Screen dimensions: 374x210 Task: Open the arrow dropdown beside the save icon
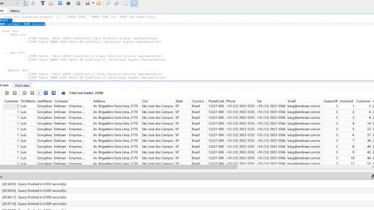tap(93, 3)
